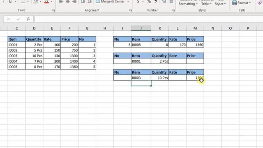
Task: Select the column H header
Action: [105, 28]
